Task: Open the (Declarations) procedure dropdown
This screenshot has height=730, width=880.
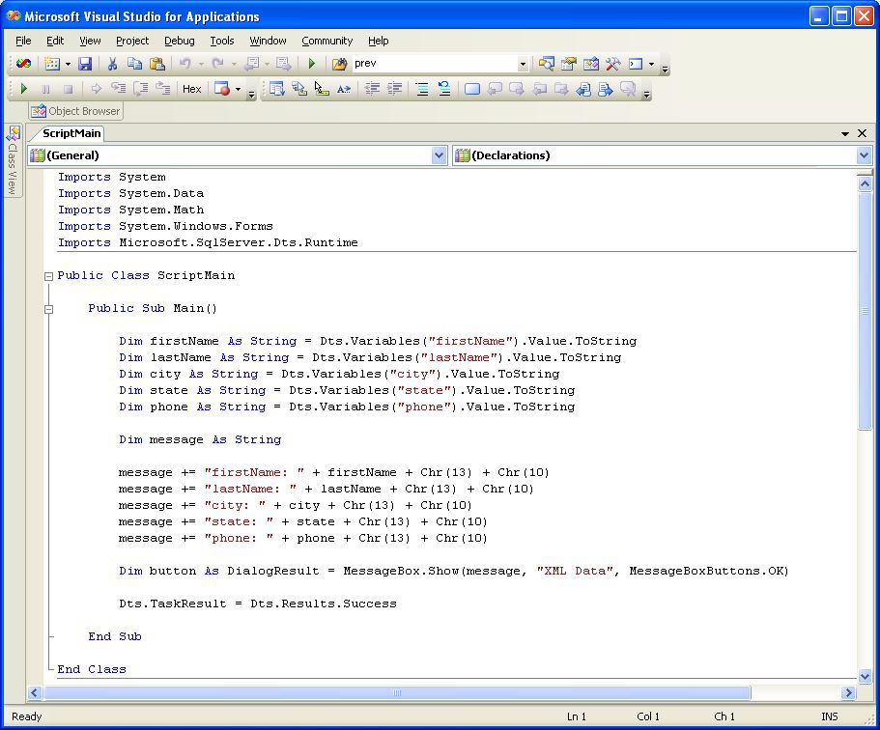Action: tap(864, 155)
